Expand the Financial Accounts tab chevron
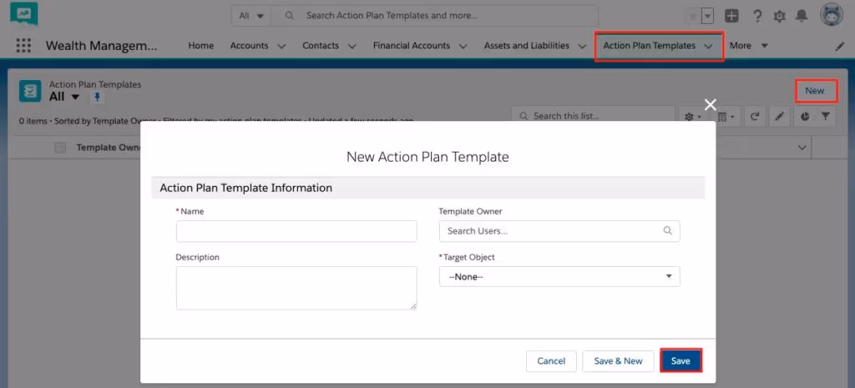This screenshot has width=855, height=388. tap(463, 47)
